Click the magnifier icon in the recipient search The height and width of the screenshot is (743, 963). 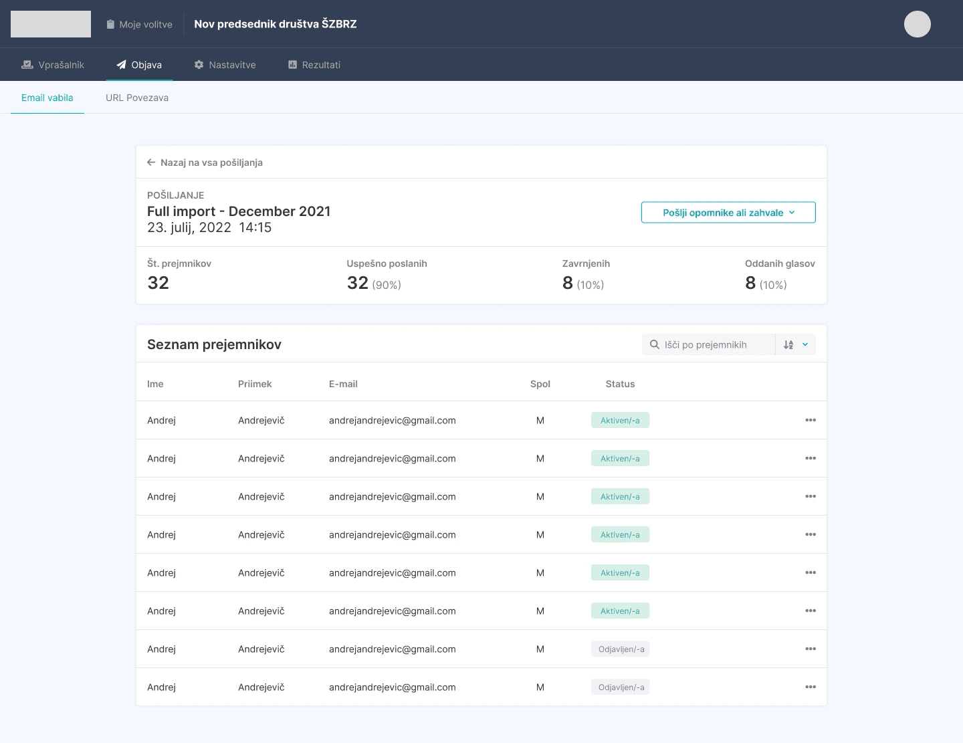point(654,344)
